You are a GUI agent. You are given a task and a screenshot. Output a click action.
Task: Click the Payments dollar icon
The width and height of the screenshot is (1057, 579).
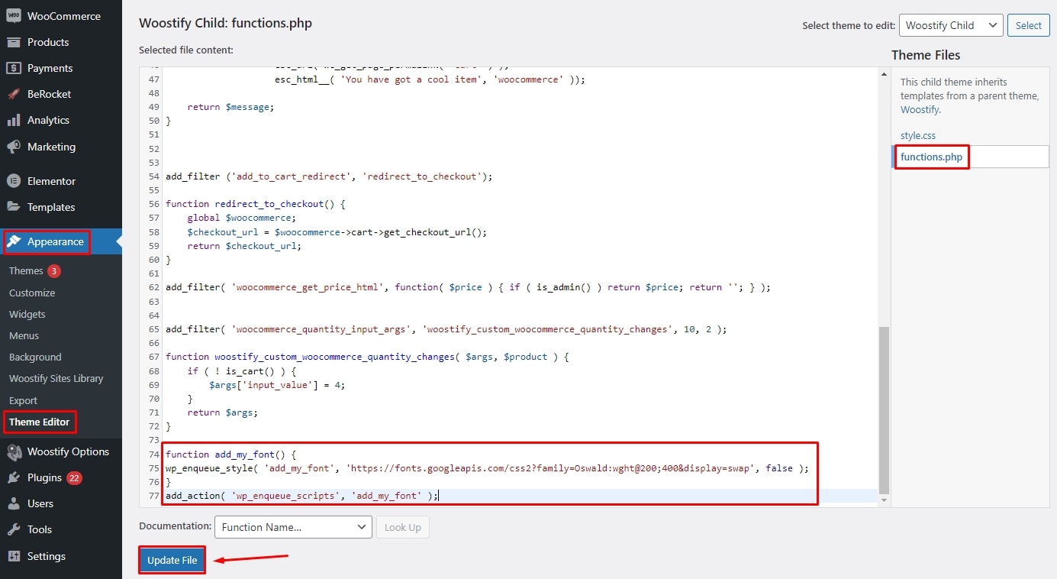(14, 68)
